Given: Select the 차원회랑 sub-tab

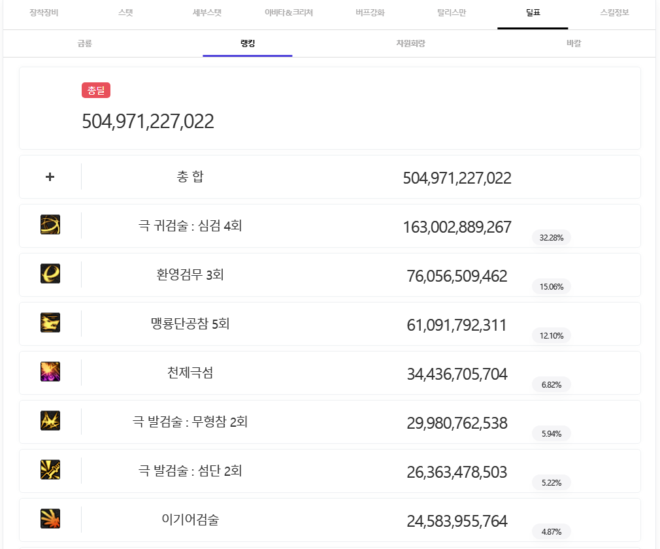Looking at the screenshot, I should 411,44.
